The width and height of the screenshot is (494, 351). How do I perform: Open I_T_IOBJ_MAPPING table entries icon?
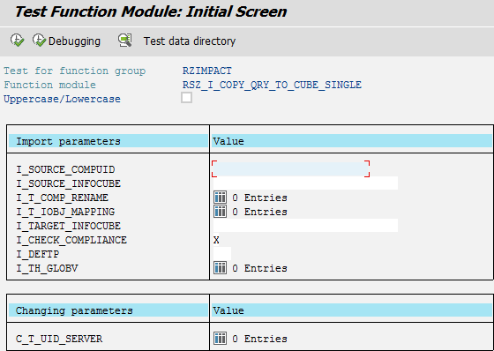pos(220,212)
